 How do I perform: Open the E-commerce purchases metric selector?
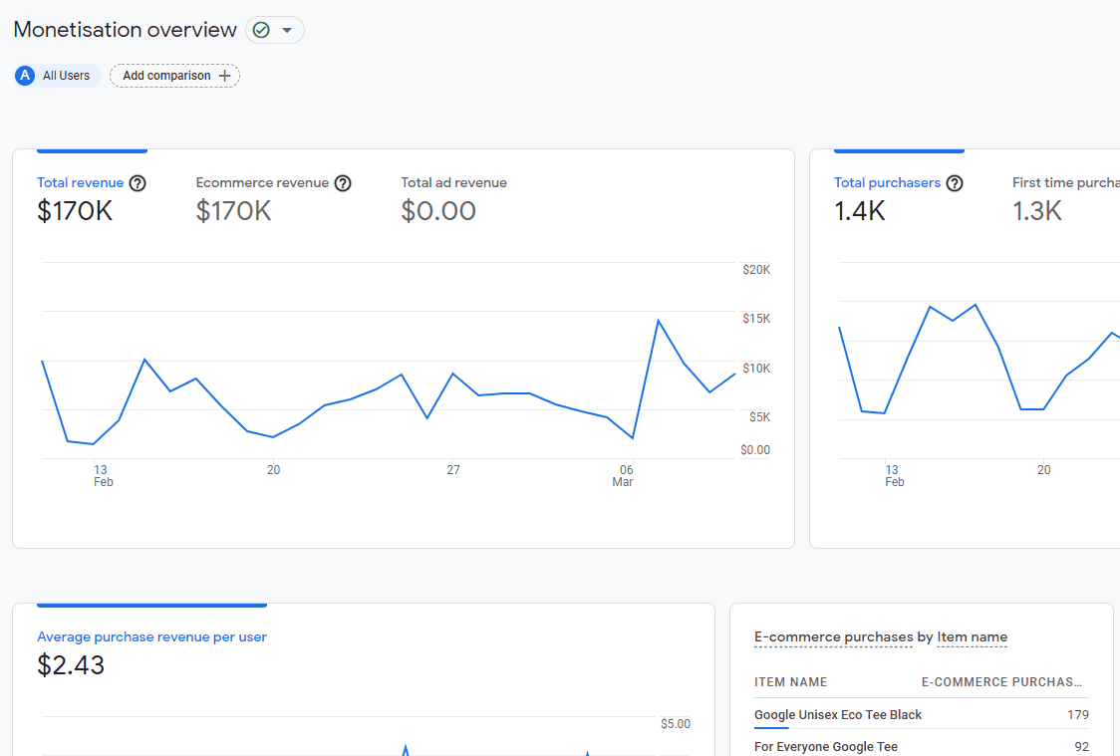tap(833, 637)
